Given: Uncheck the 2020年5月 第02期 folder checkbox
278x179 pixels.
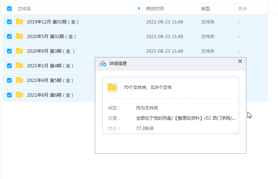Looking at the screenshot, I should point(10,36).
